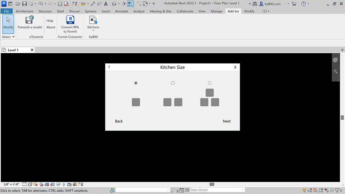Select the single-unit kitchen size radio button
The image size is (345, 194).
136,83
